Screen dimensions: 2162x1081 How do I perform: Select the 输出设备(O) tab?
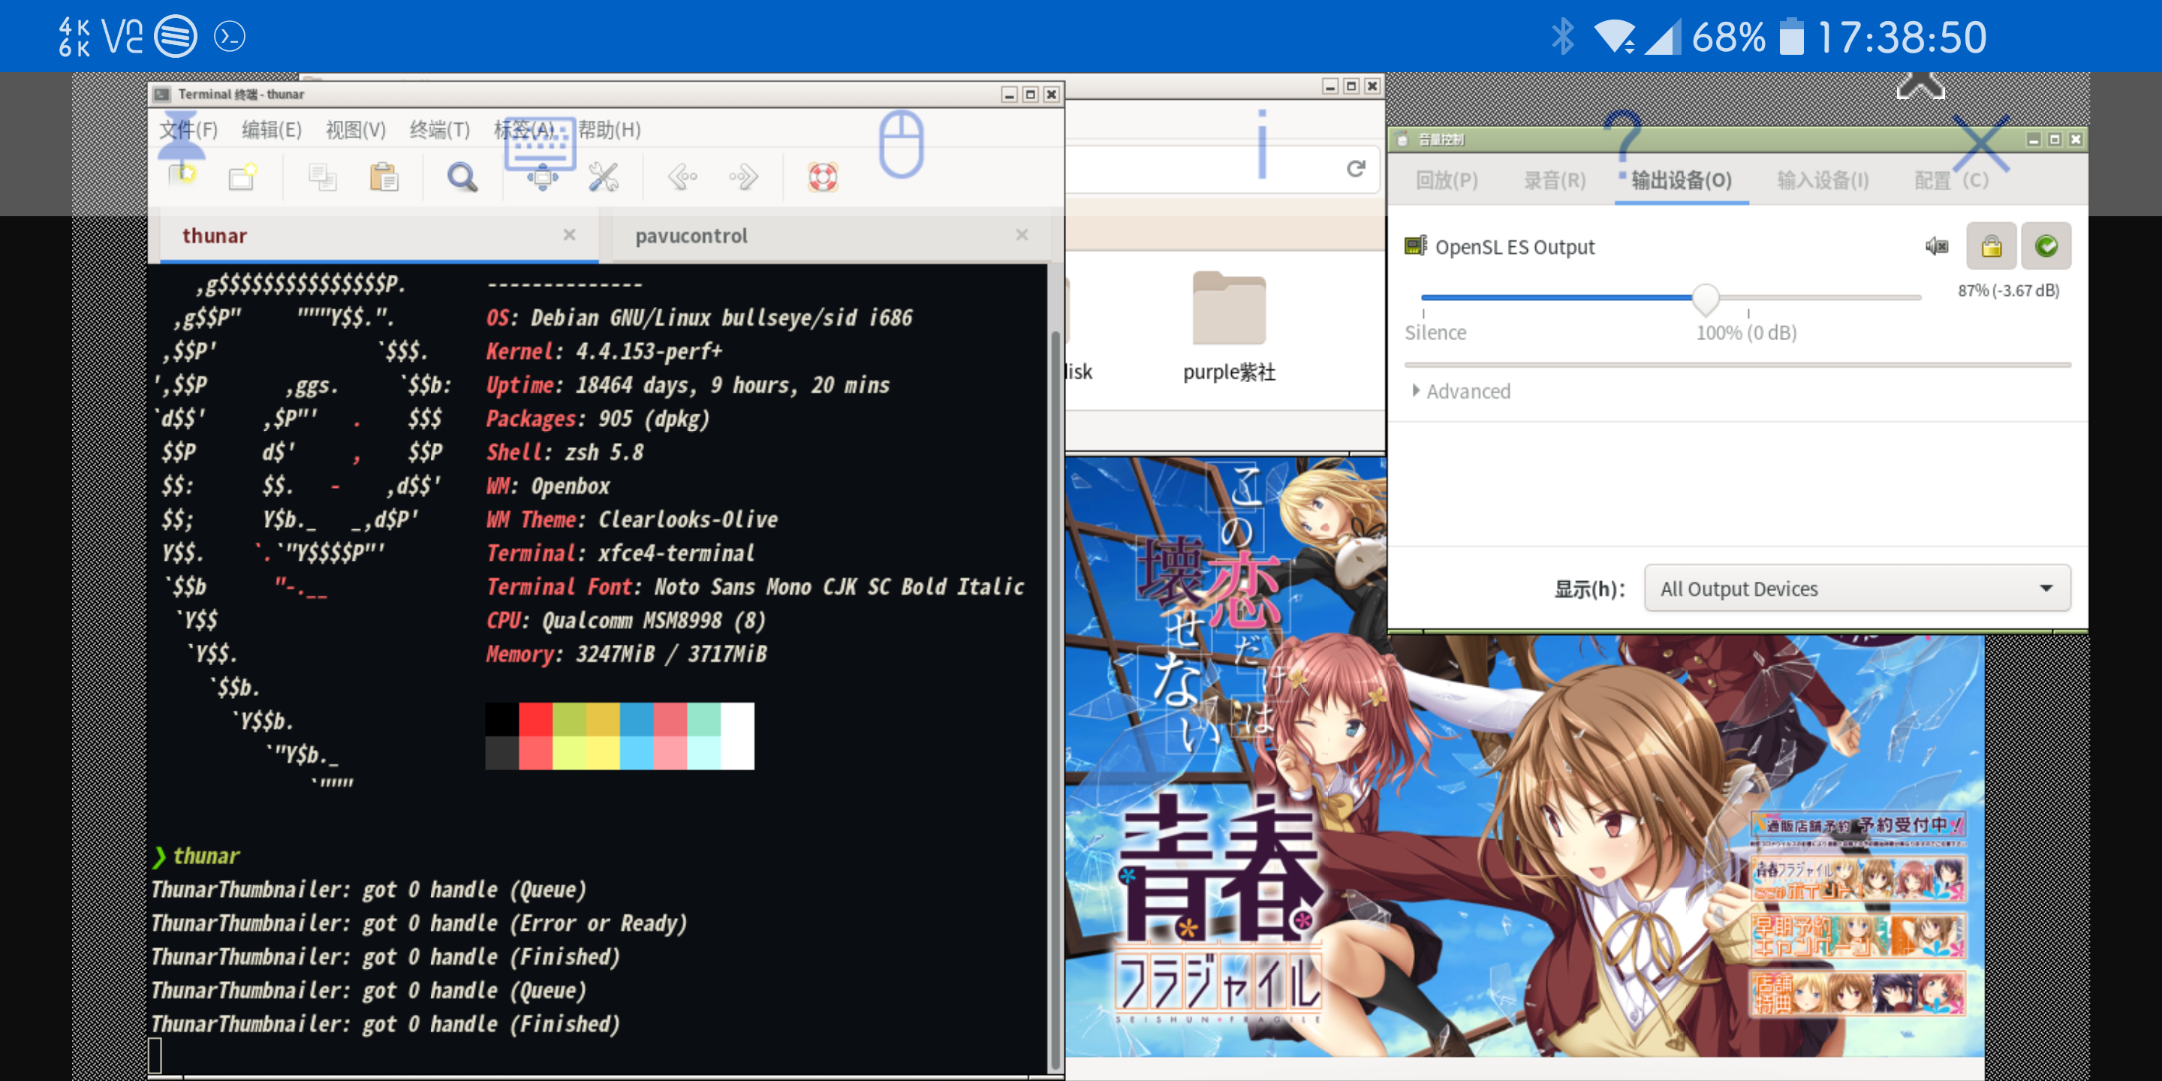tap(1681, 179)
